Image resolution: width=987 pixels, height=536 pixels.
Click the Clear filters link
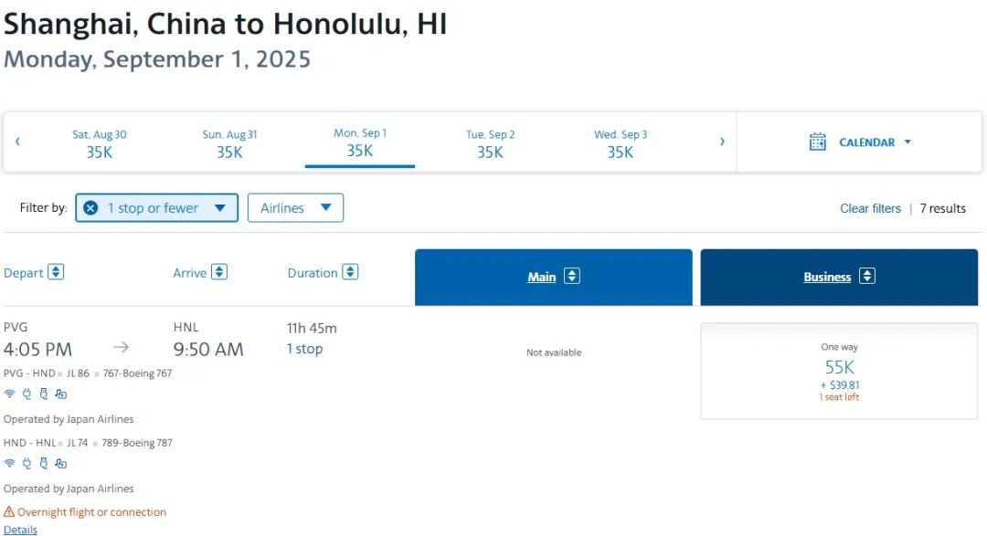pyautogui.click(x=870, y=208)
